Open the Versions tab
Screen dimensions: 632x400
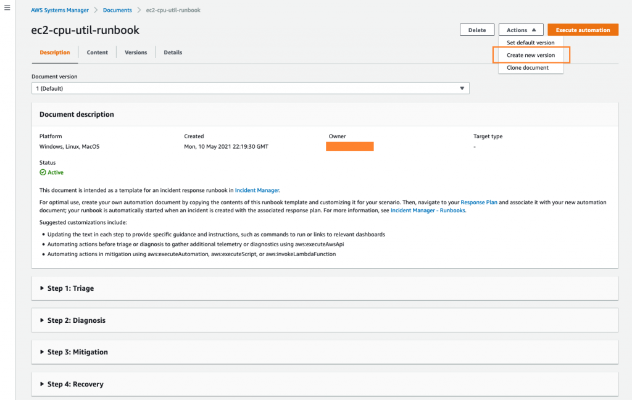pyautogui.click(x=136, y=52)
